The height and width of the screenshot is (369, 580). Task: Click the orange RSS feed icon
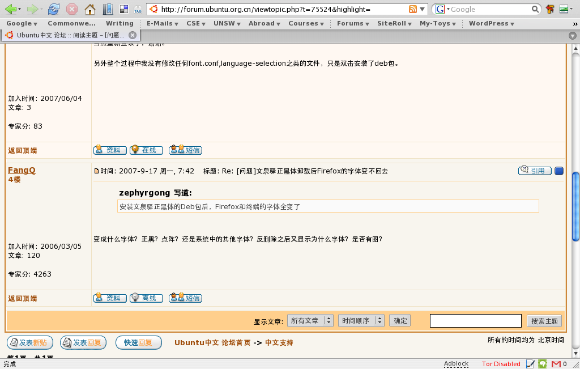tap(413, 9)
